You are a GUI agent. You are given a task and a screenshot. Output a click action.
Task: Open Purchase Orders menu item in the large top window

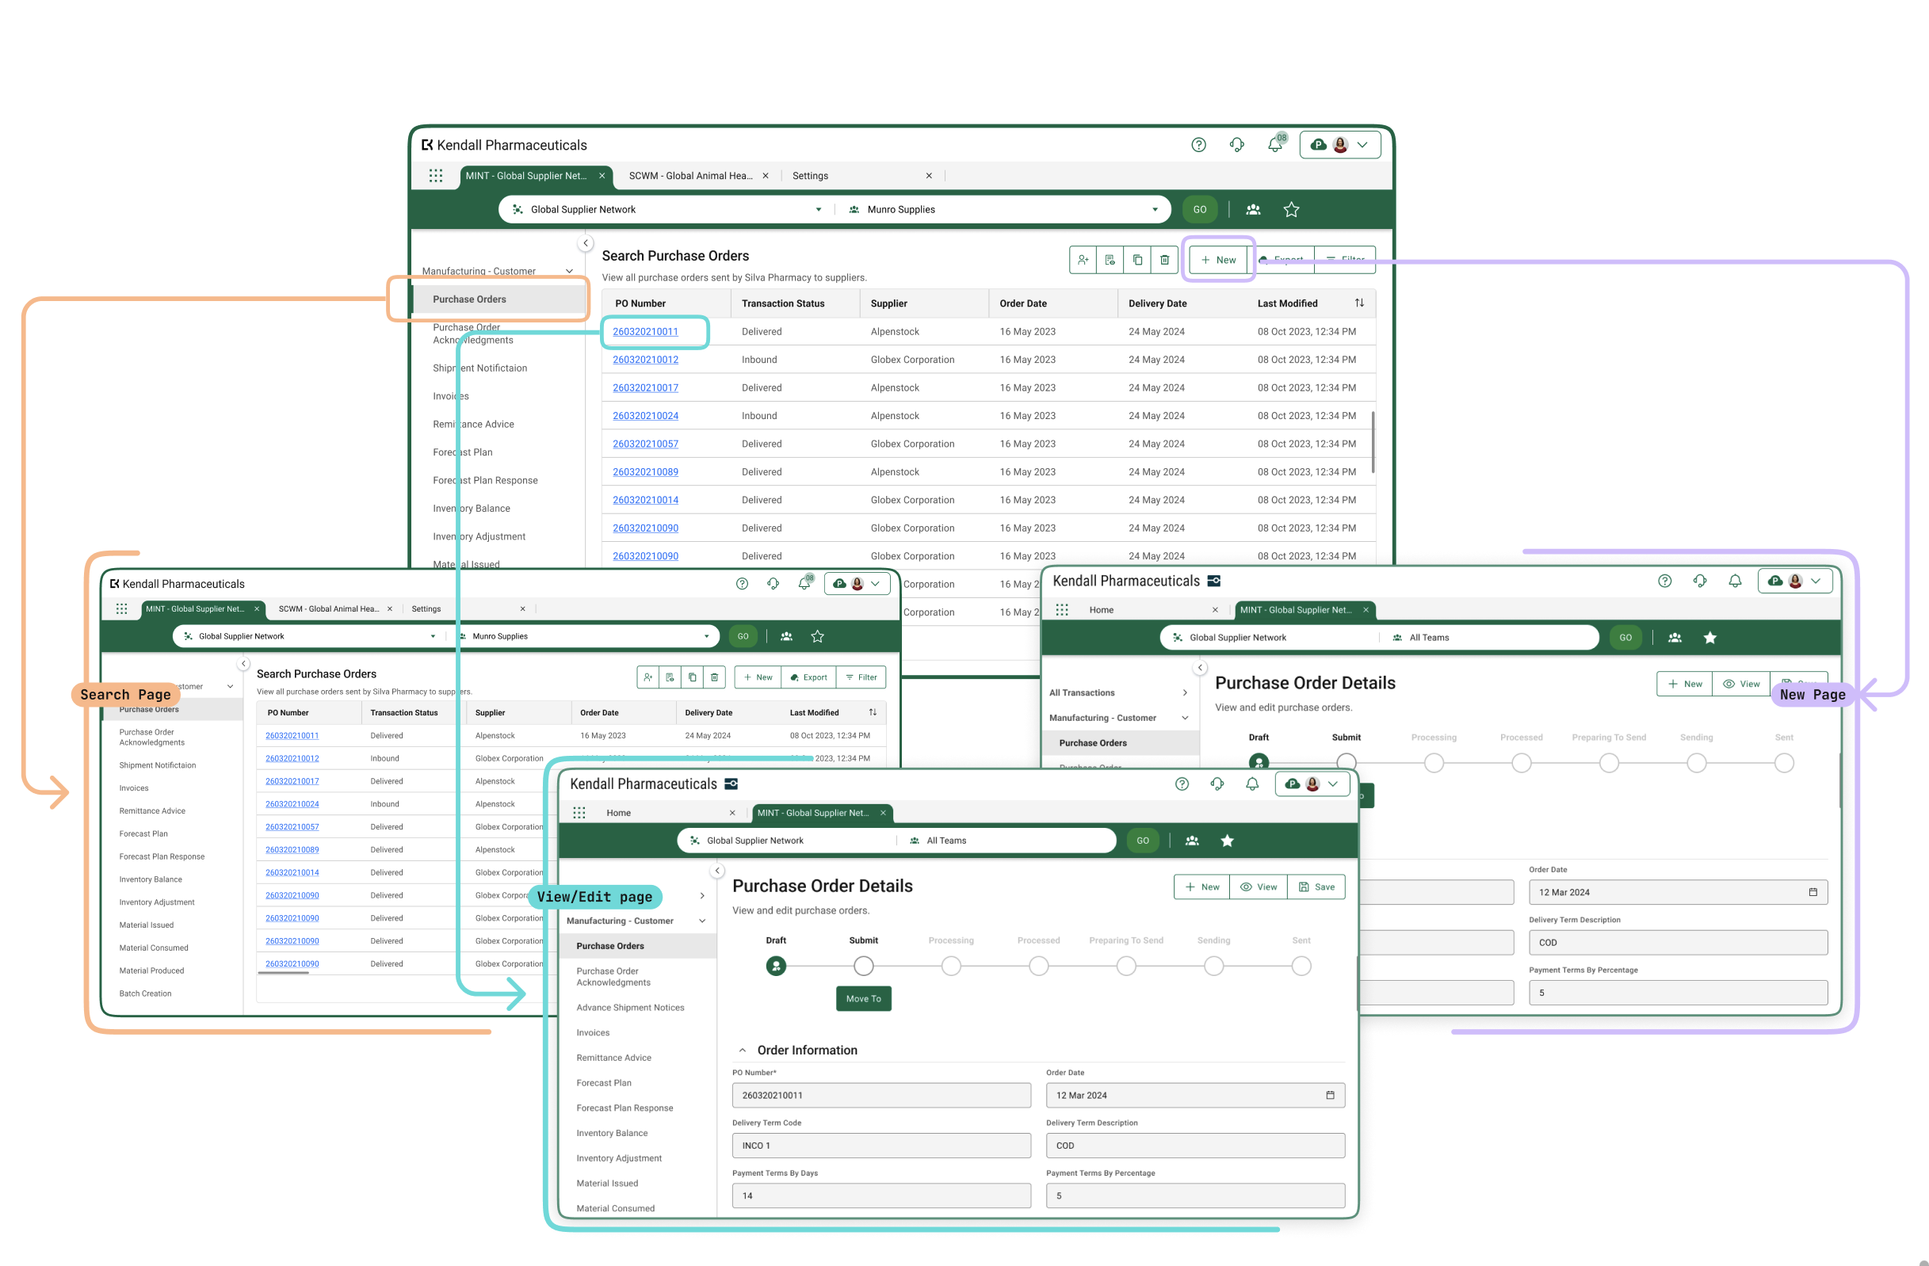(x=498, y=299)
